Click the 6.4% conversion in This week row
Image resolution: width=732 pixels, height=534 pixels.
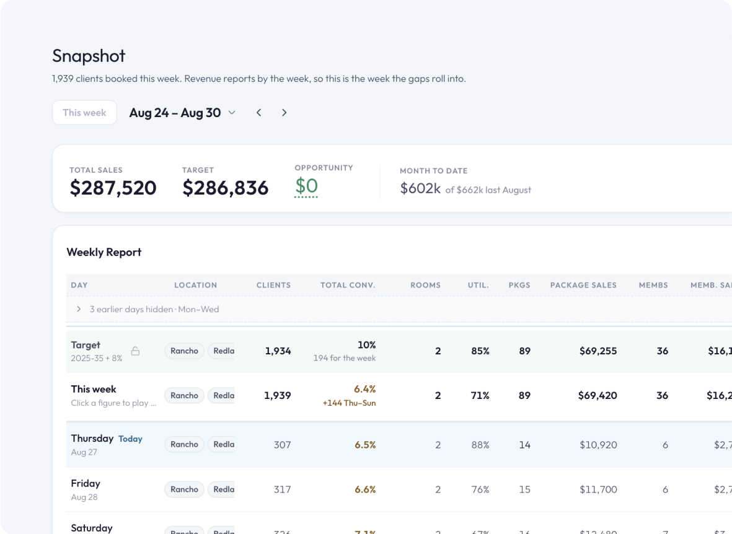click(365, 389)
